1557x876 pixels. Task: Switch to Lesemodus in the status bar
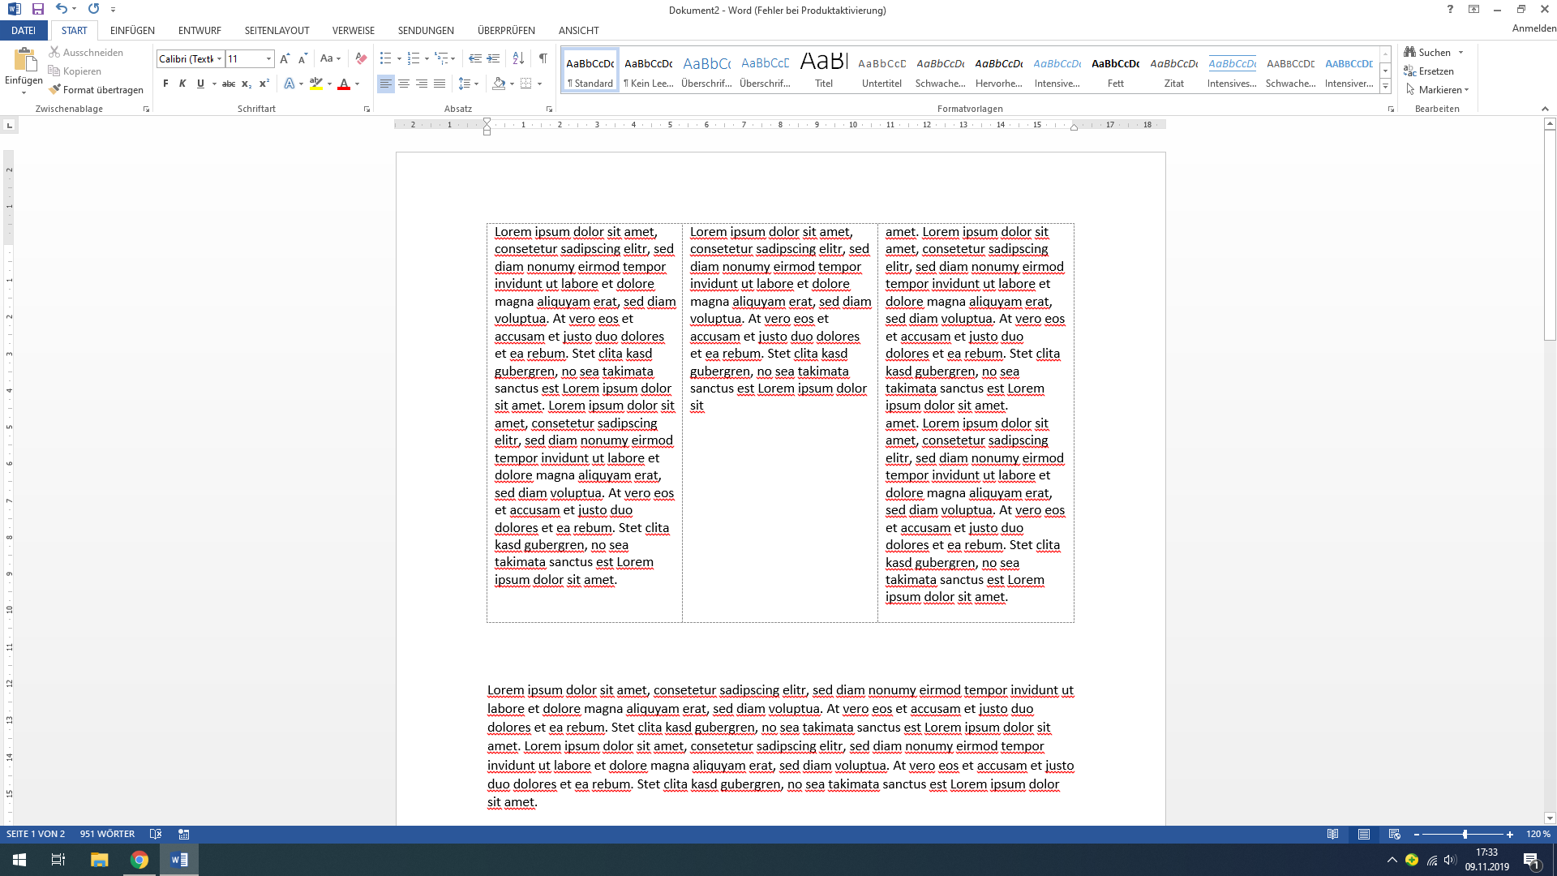pyautogui.click(x=1334, y=834)
